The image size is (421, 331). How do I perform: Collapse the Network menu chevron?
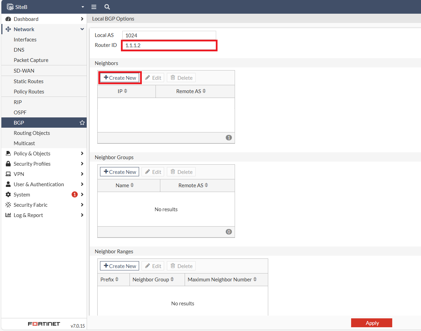point(82,29)
